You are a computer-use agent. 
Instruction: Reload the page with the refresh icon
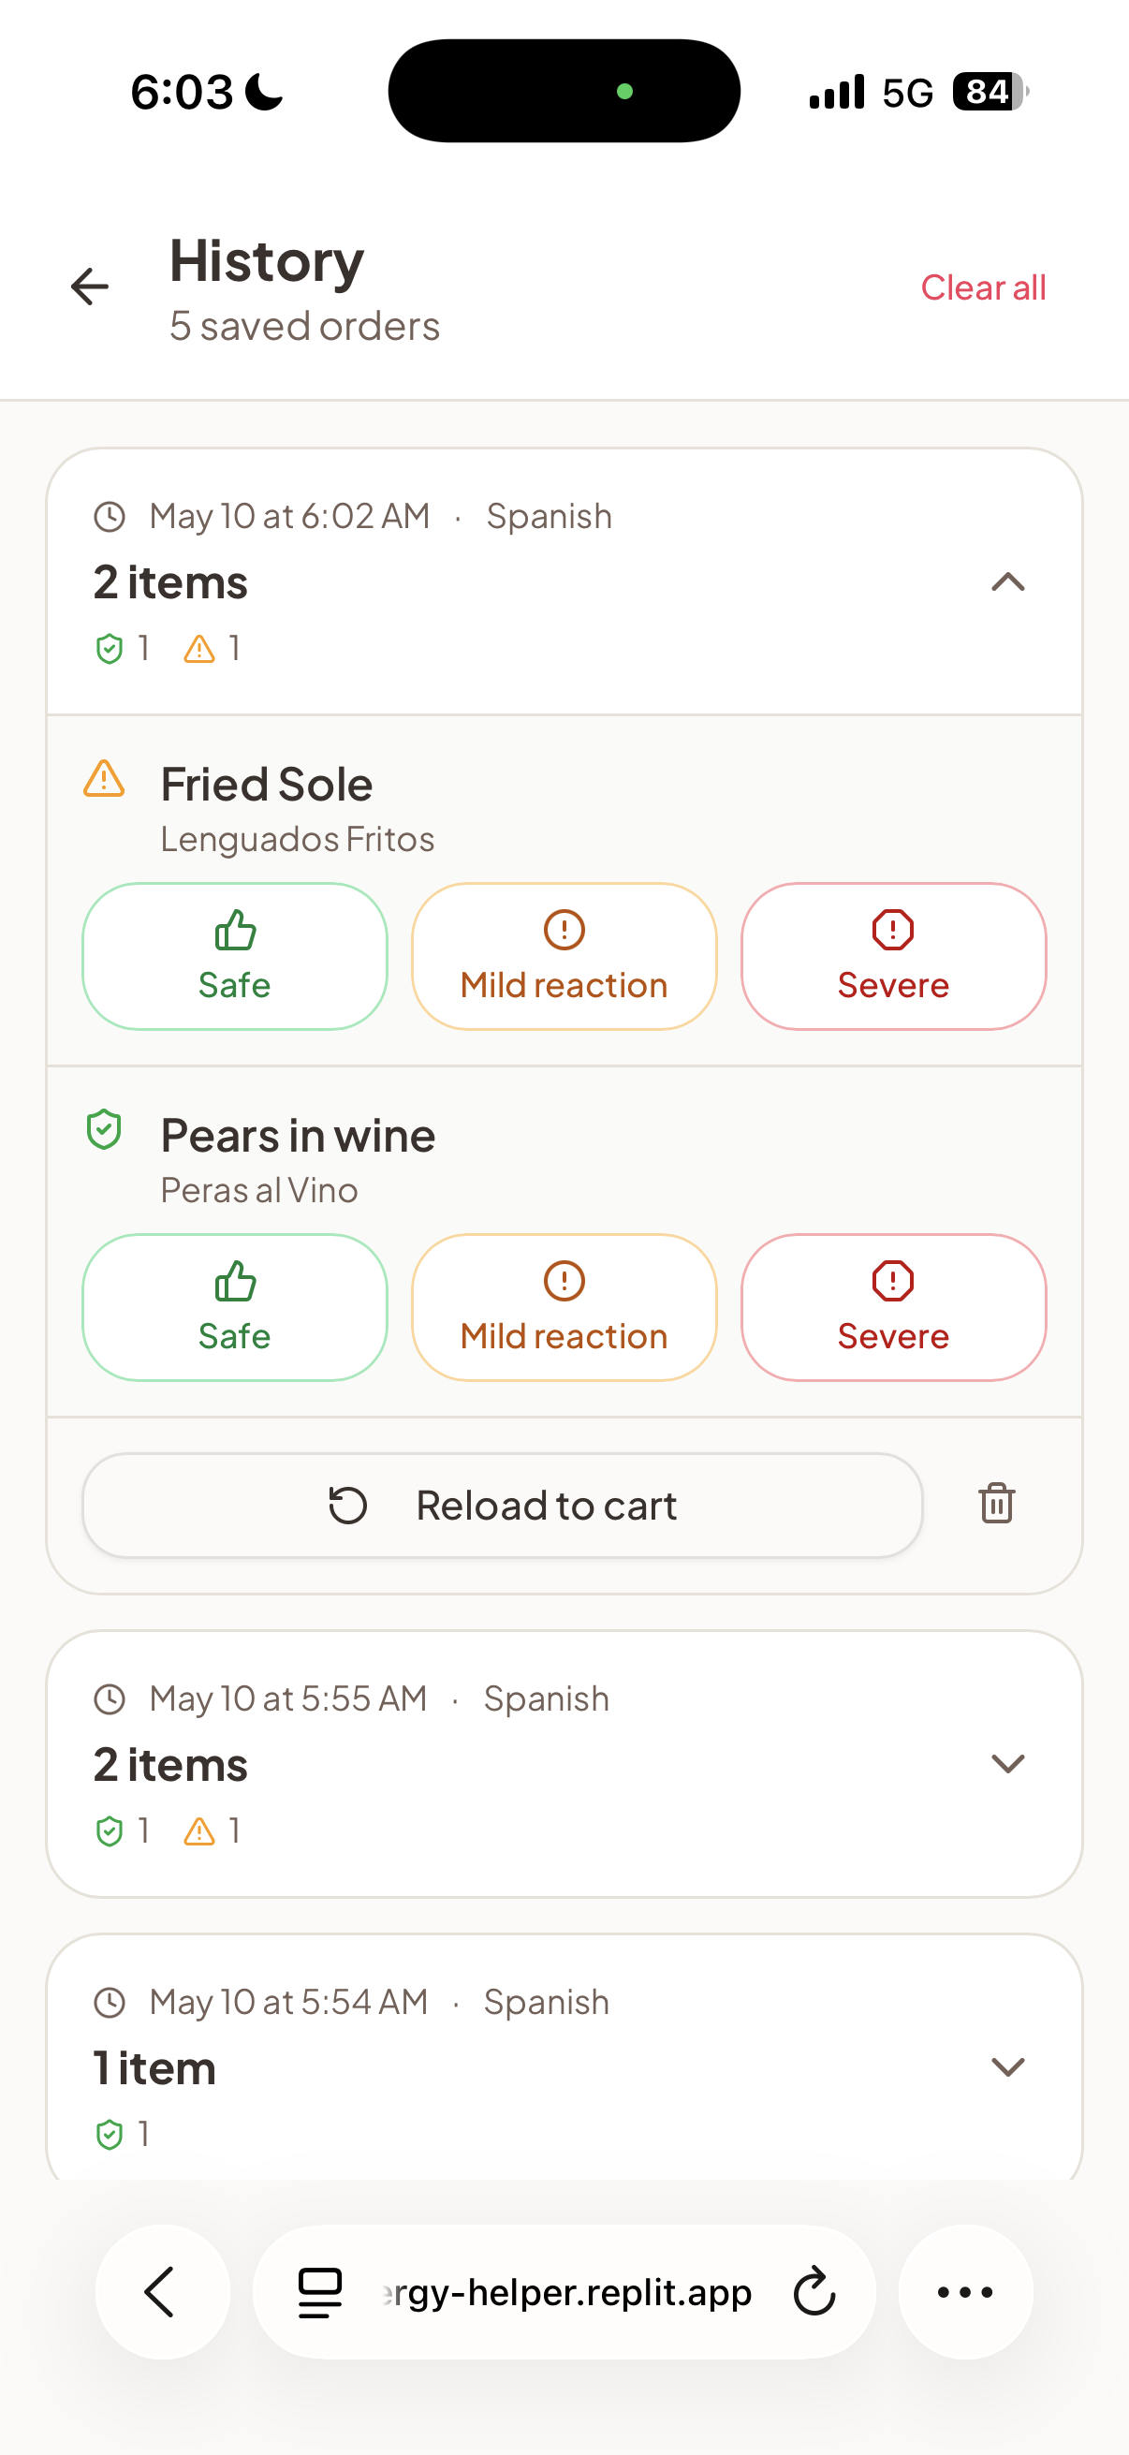[x=814, y=2291]
